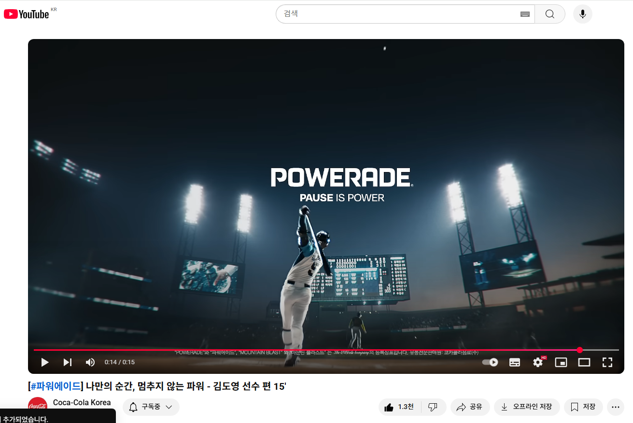This screenshot has height=423, width=633.
Task: Open the YouTube home logo
Action: click(27, 14)
